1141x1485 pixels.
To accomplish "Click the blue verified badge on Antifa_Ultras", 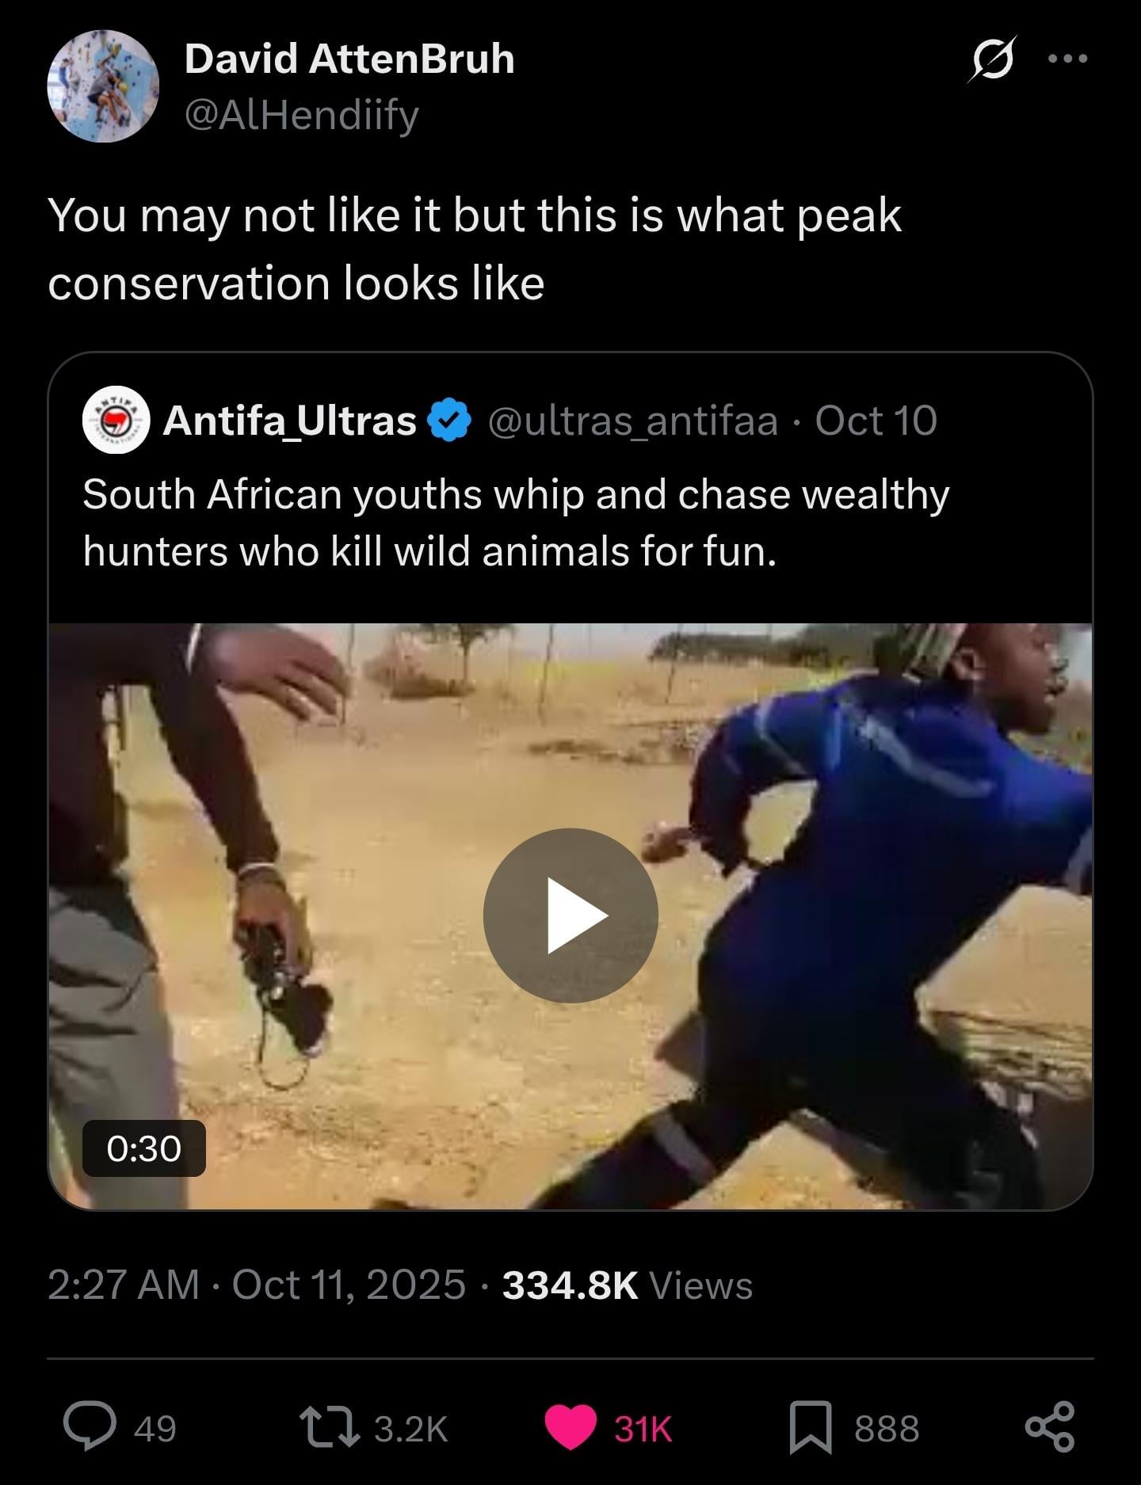I will [x=449, y=421].
